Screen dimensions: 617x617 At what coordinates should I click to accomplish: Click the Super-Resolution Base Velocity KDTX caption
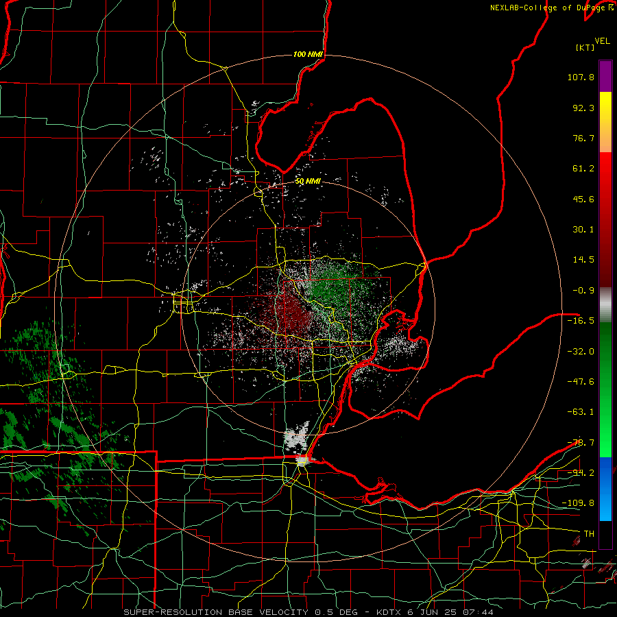308,612
